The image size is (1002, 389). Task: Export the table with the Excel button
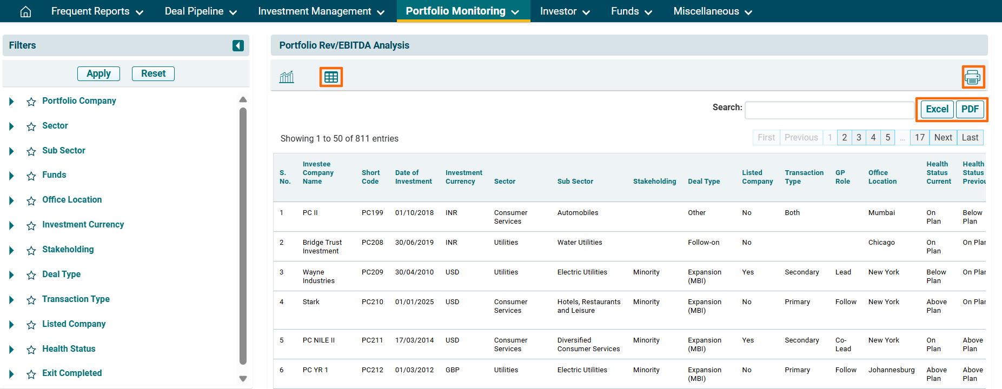point(937,109)
